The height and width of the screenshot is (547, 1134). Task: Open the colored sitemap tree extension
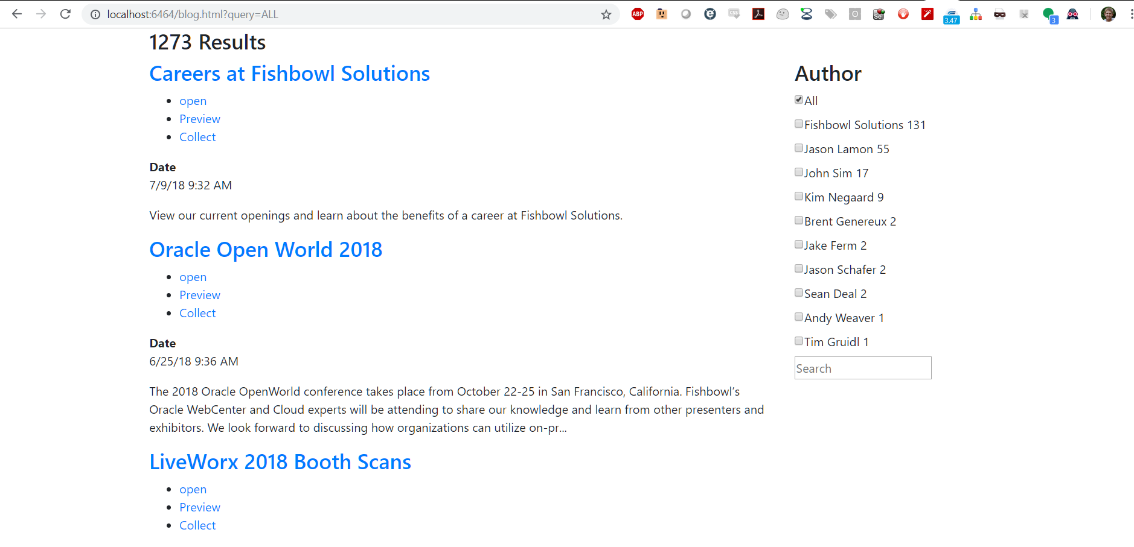pos(976,14)
